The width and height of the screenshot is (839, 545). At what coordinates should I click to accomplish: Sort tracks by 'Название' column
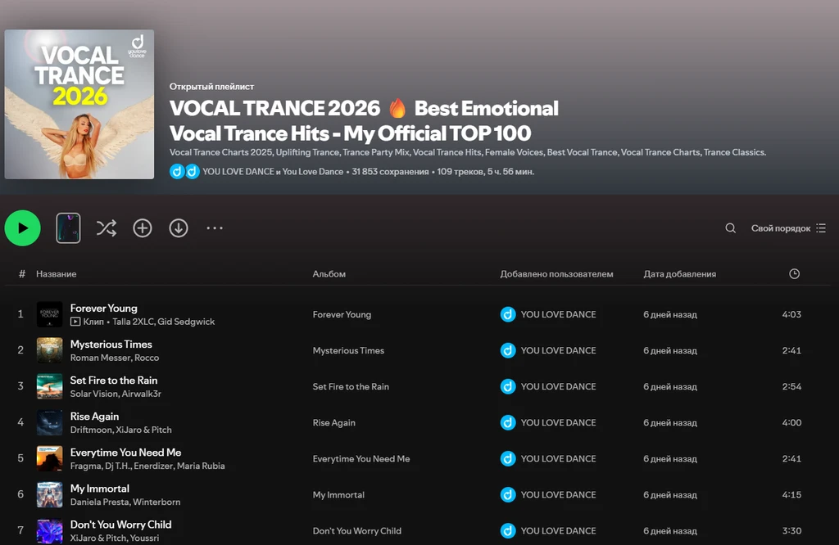point(57,274)
